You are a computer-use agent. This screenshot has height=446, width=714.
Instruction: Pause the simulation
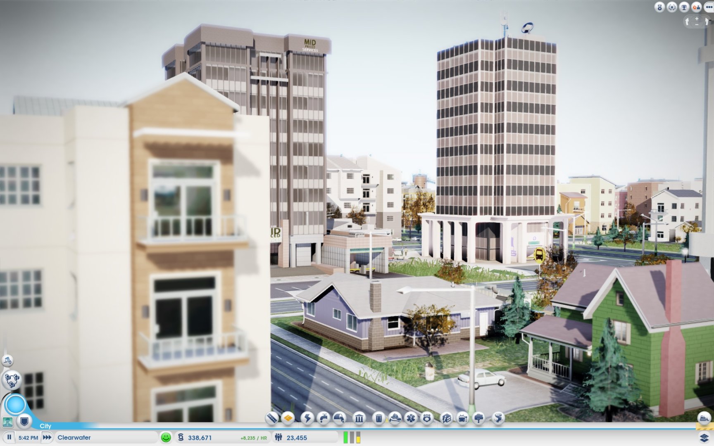coord(9,437)
